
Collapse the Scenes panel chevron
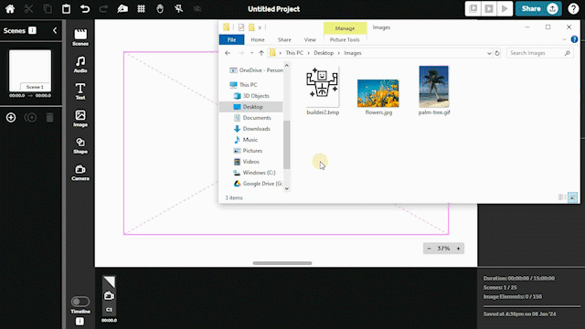pos(55,30)
